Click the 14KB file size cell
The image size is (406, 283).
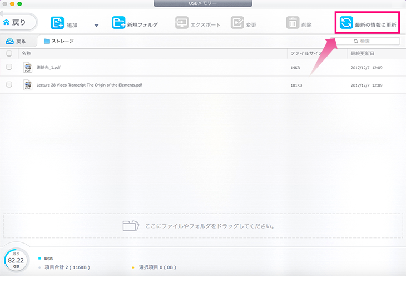pyautogui.click(x=295, y=68)
